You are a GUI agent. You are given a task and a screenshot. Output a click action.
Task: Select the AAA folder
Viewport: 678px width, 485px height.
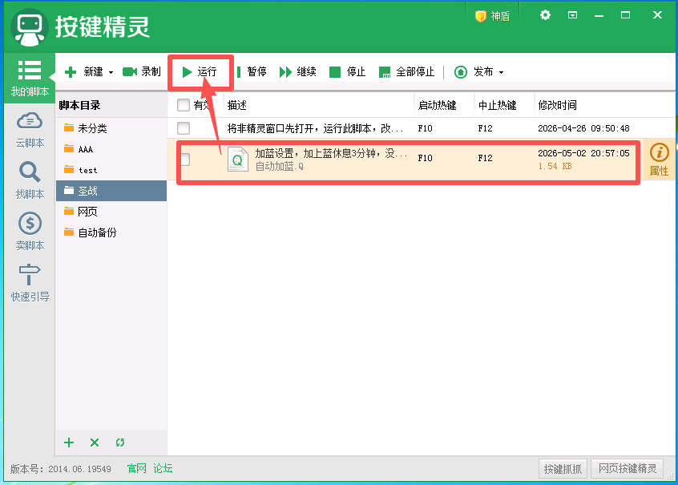[x=111, y=149]
